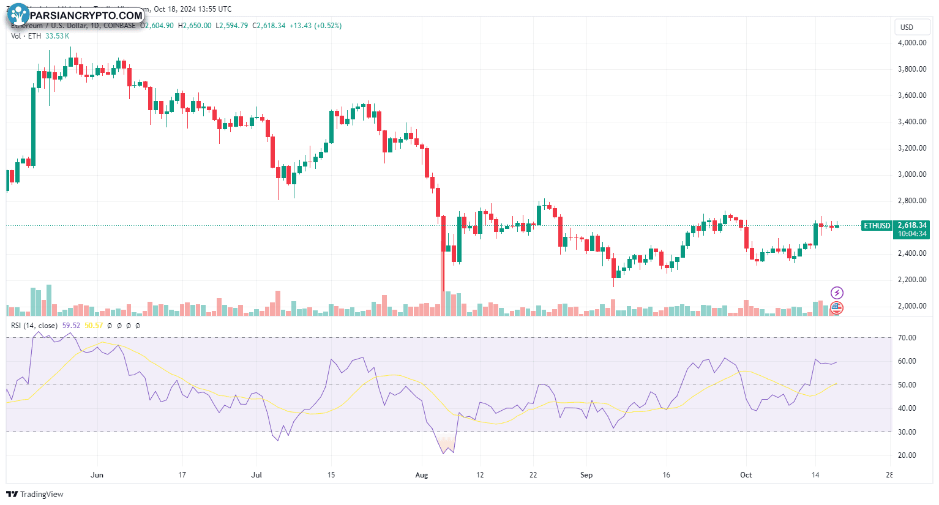Click the open price O2,604.90

click(157, 26)
